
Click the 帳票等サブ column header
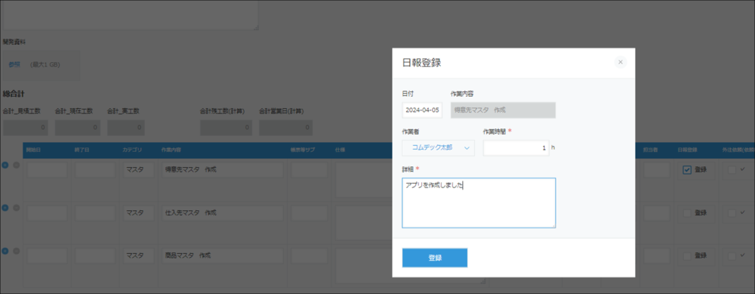(303, 150)
